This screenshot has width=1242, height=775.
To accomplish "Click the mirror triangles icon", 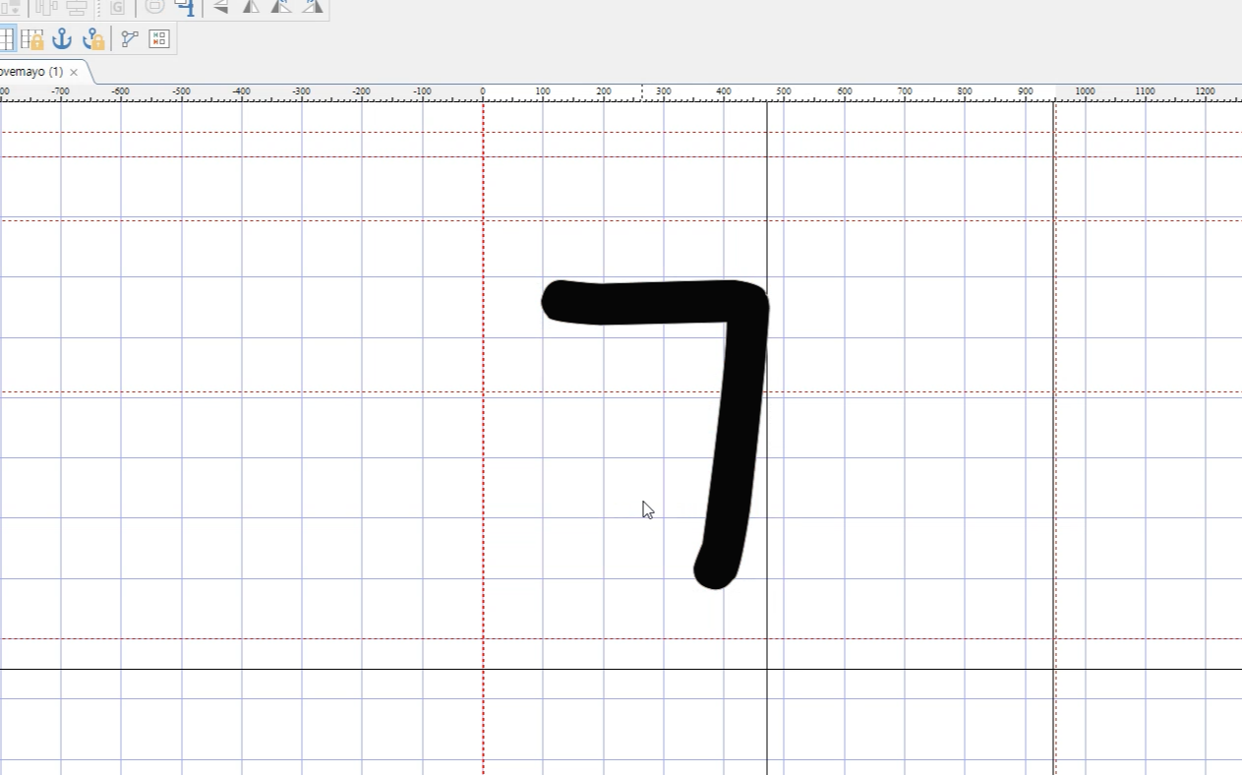I will coord(252,7).
